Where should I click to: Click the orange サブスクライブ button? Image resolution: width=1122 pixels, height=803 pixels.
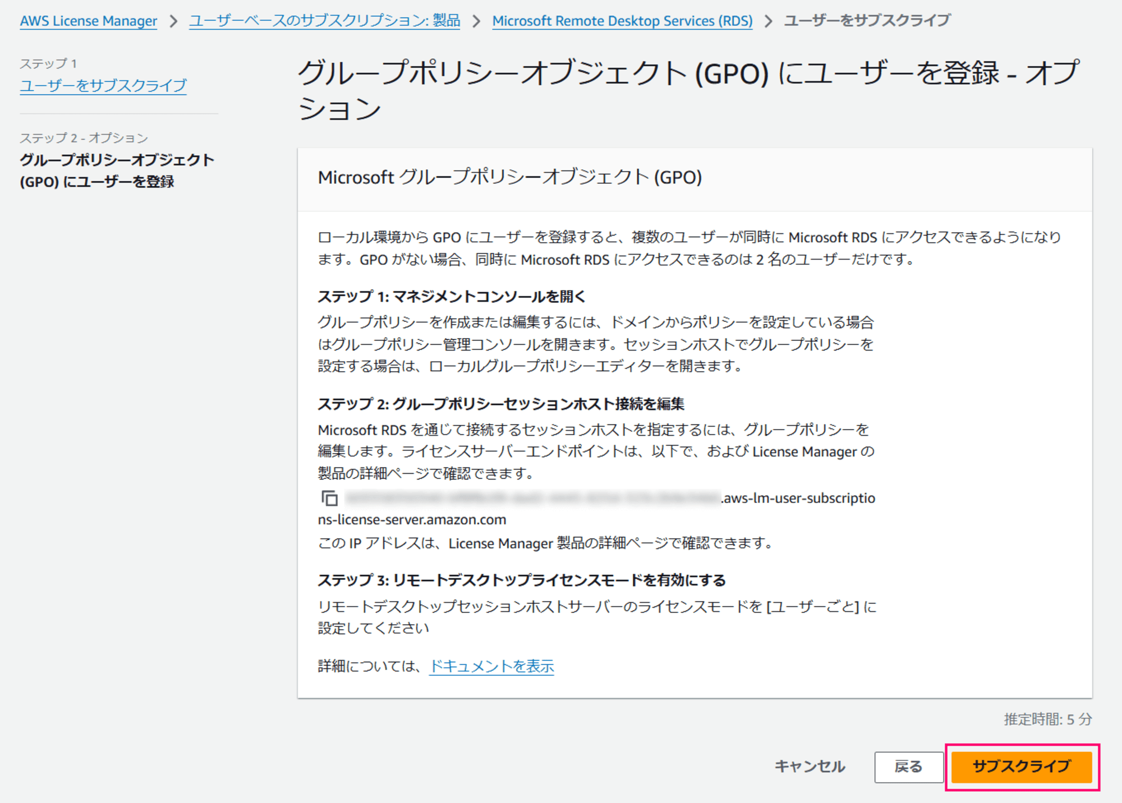tap(1022, 767)
